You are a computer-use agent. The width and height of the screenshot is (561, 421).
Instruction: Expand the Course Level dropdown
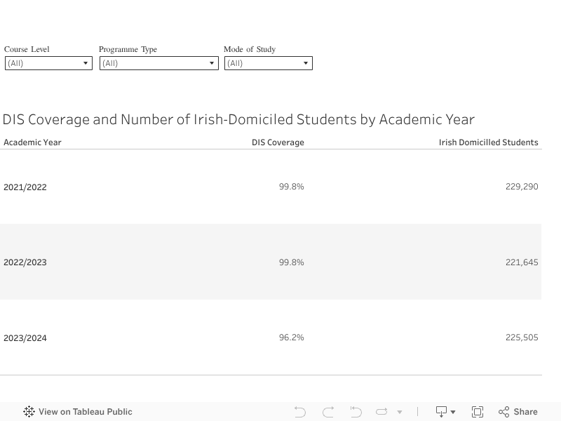(48, 63)
